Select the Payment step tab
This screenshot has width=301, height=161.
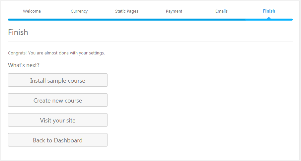[174, 11]
